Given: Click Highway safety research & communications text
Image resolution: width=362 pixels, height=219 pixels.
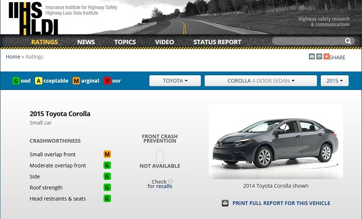Looking at the screenshot, I should pos(324,22).
